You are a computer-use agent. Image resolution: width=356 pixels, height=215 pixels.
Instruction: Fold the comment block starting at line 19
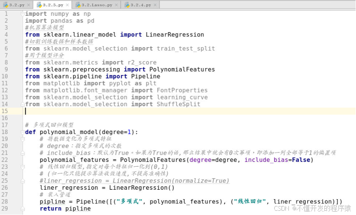click(23, 139)
